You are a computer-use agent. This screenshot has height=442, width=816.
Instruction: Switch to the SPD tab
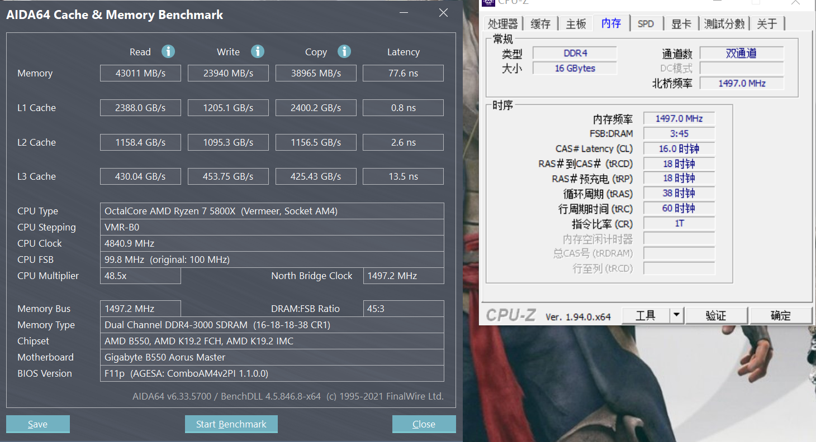[x=646, y=23]
